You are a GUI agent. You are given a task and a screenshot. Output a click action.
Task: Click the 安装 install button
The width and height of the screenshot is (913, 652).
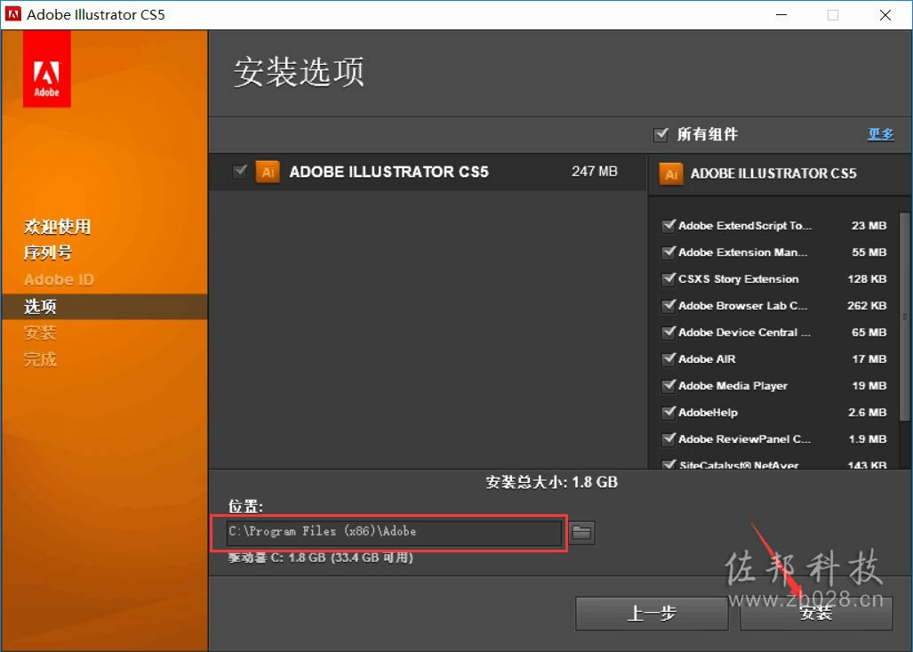click(816, 613)
